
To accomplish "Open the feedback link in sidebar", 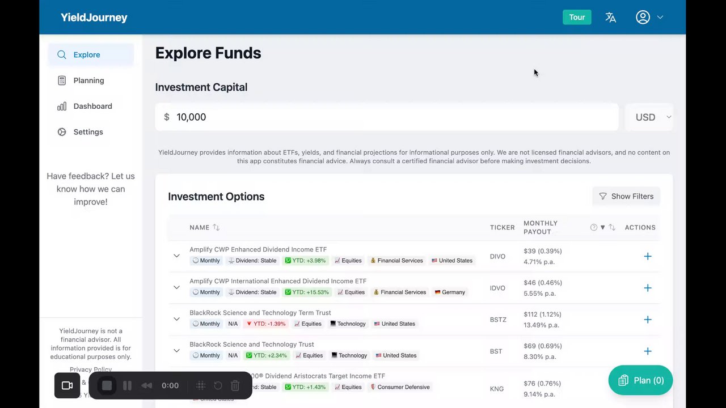I will 91,189.
